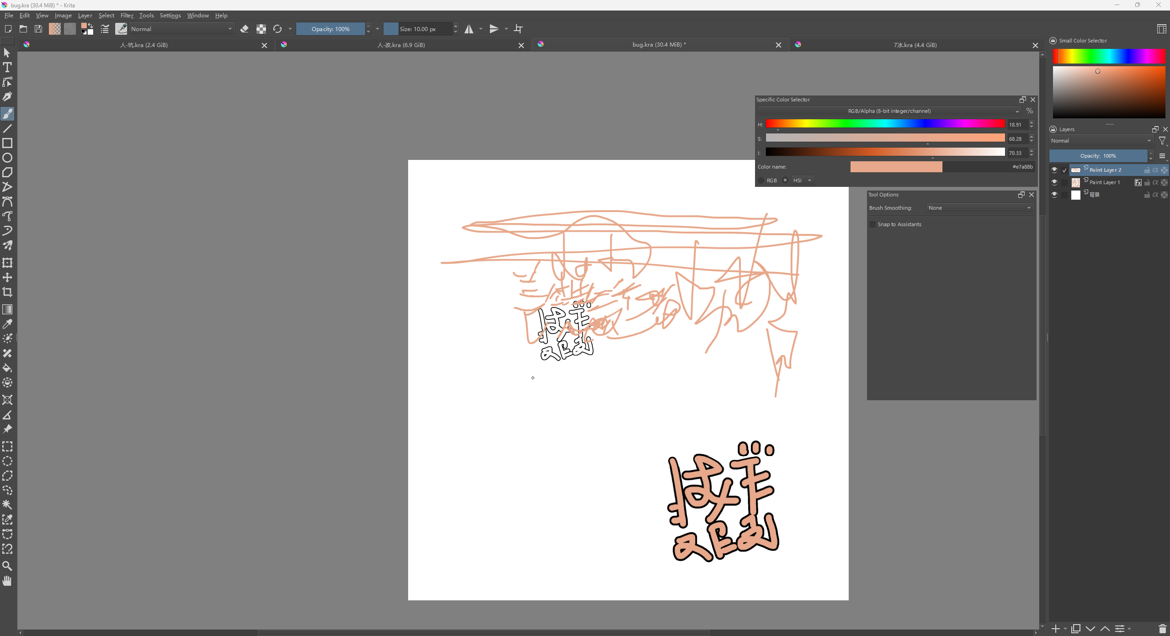Select the Rectangle shape tool
1170x636 pixels.
coord(7,143)
